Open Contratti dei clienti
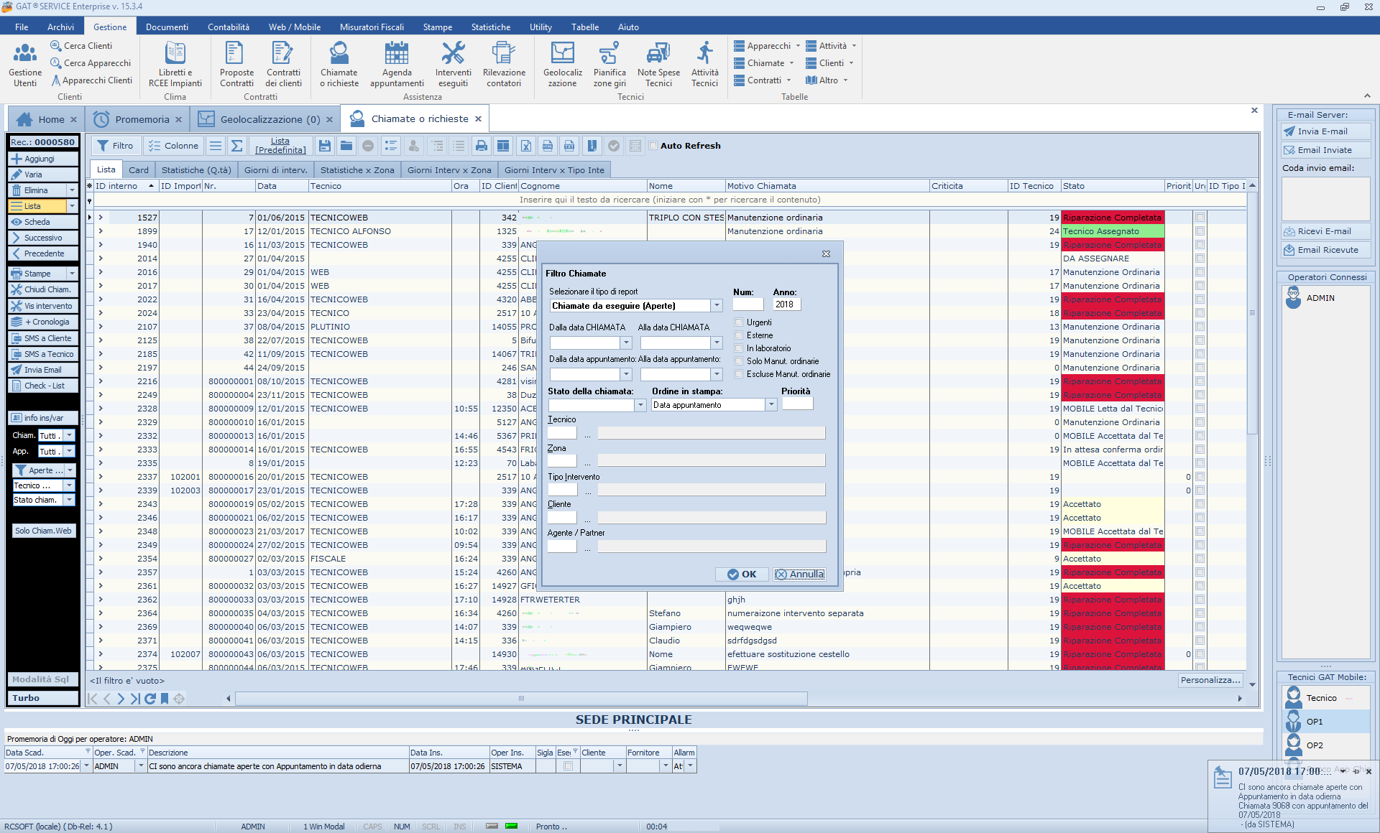 [283, 65]
